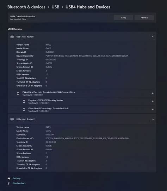Open the Give feedback link
This screenshot has width=167, height=191.
(19, 183)
